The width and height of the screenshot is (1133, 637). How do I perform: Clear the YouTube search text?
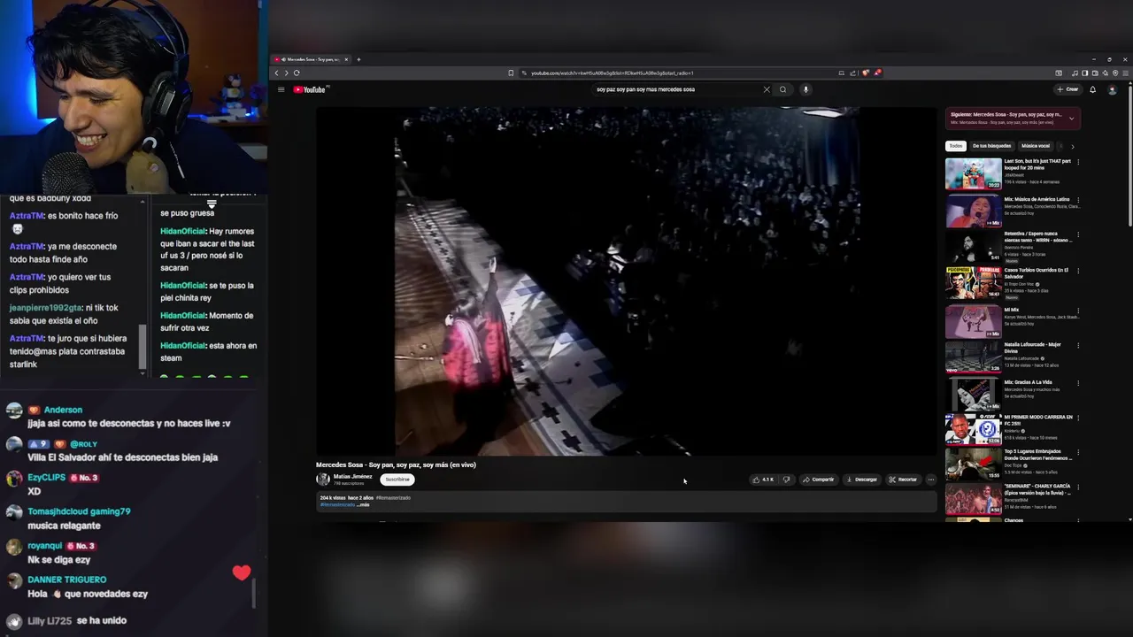pyautogui.click(x=767, y=89)
